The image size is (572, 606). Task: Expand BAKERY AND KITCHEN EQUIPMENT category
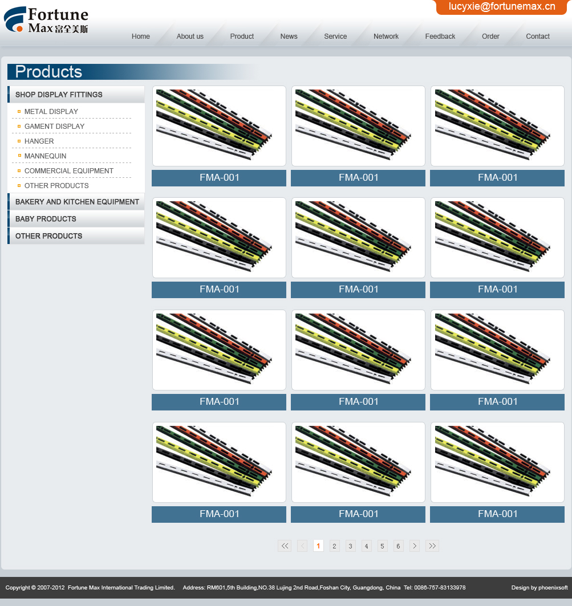point(76,202)
